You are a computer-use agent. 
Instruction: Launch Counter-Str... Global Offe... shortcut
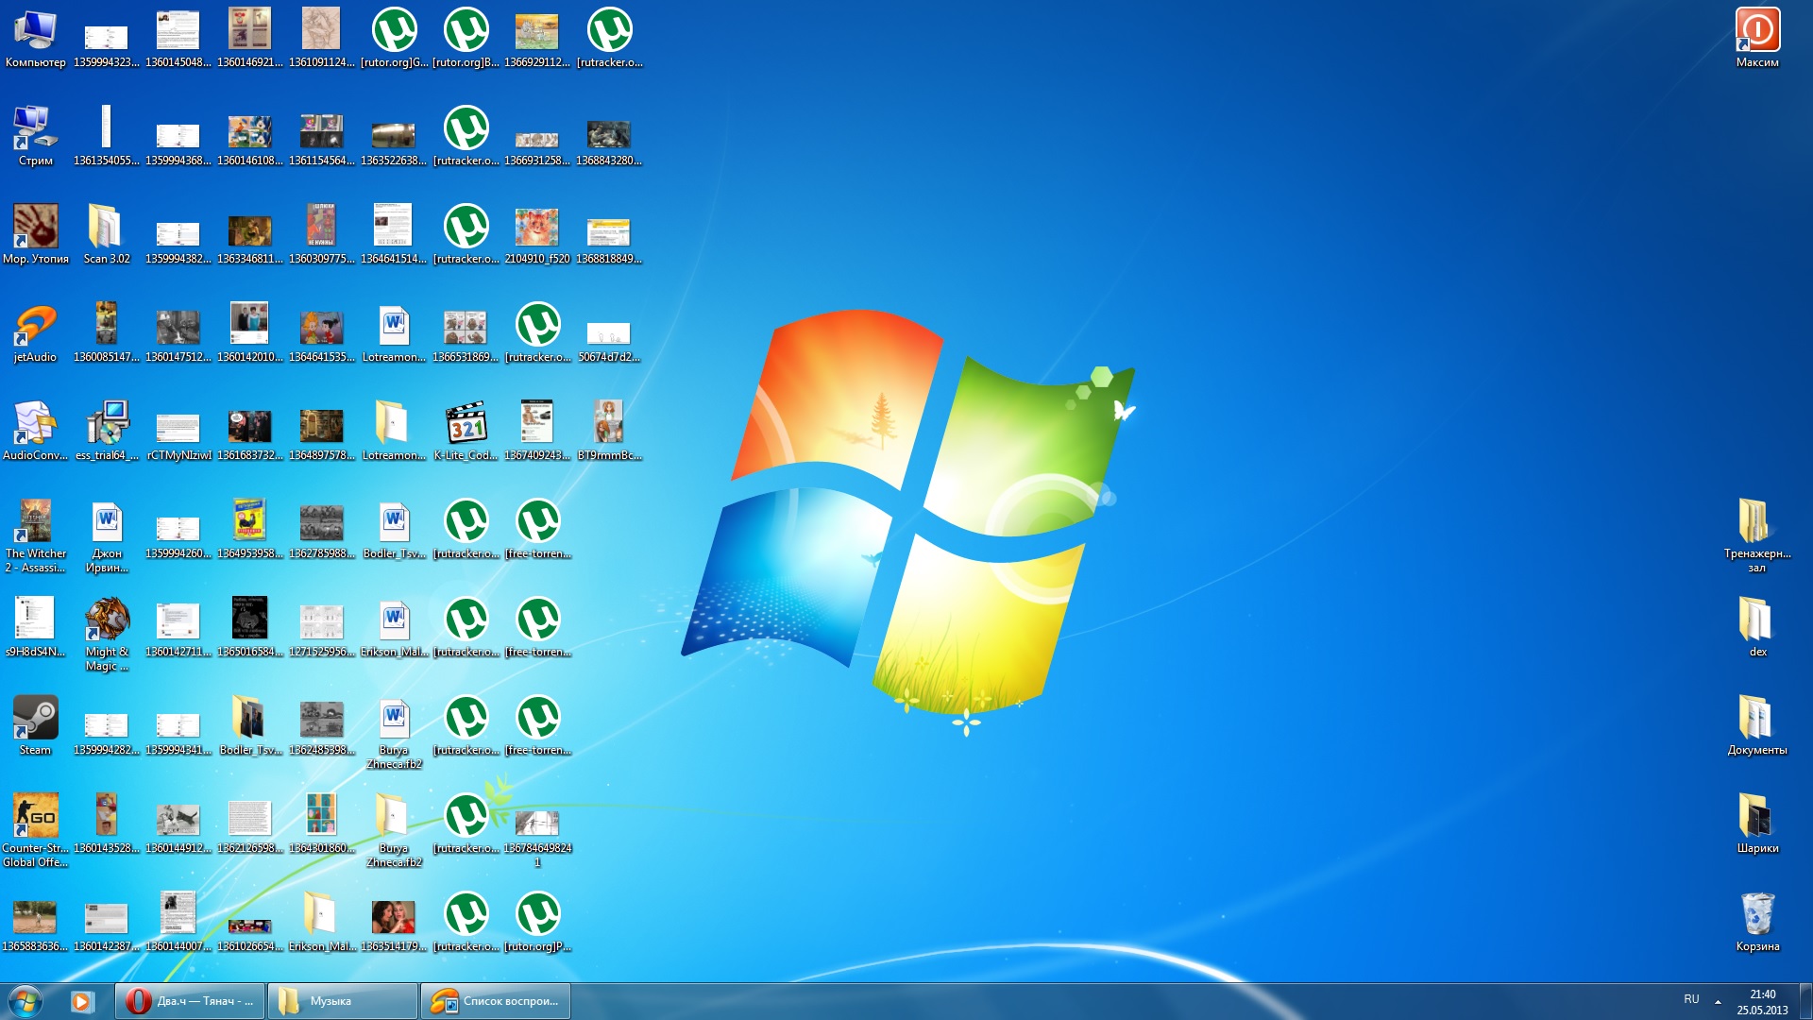pyautogui.click(x=35, y=830)
